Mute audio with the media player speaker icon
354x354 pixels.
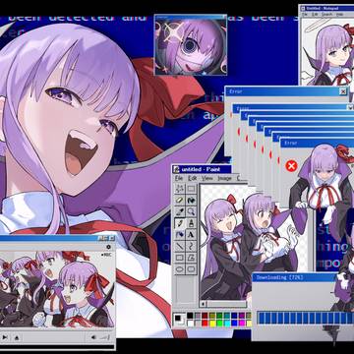click(x=93, y=337)
